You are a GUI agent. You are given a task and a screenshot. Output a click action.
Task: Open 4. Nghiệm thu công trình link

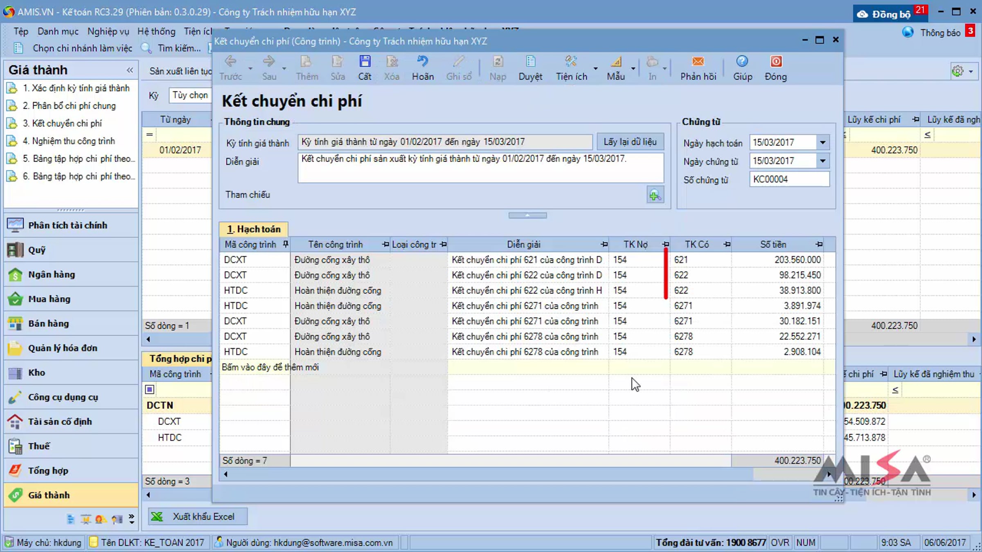(69, 141)
